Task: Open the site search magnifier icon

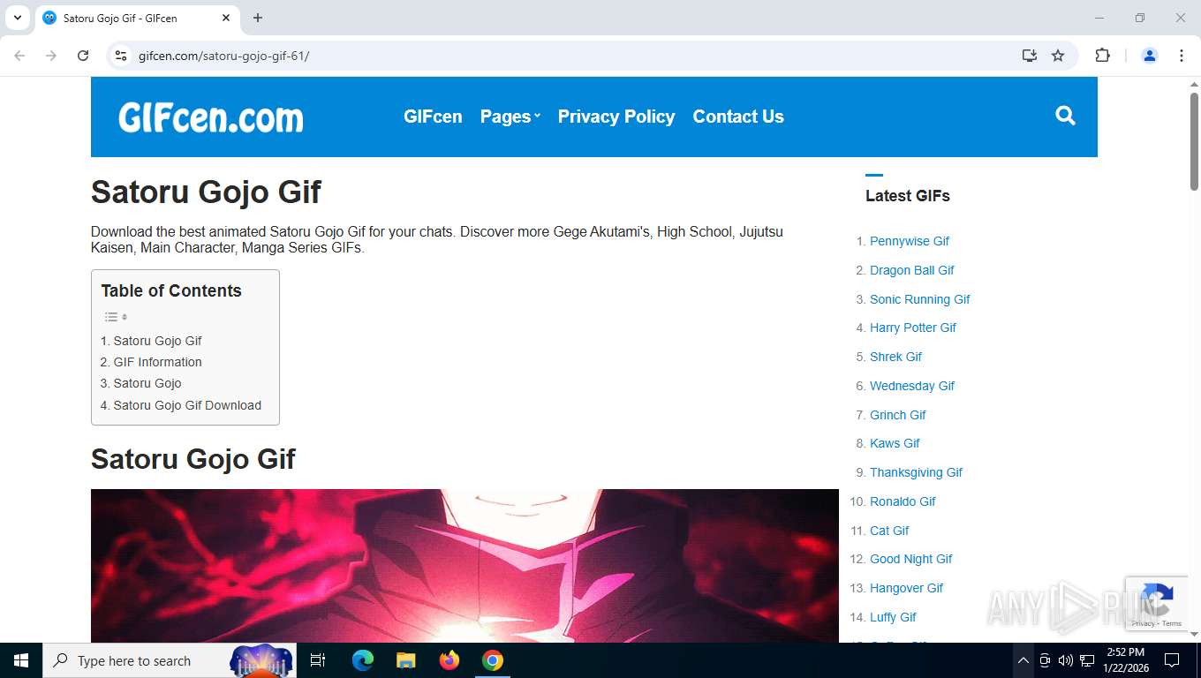Action: pyautogui.click(x=1065, y=116)
